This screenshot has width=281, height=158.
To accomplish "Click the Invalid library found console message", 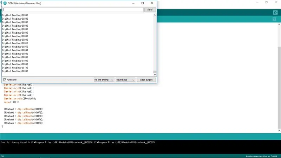I will coord(78,143).
